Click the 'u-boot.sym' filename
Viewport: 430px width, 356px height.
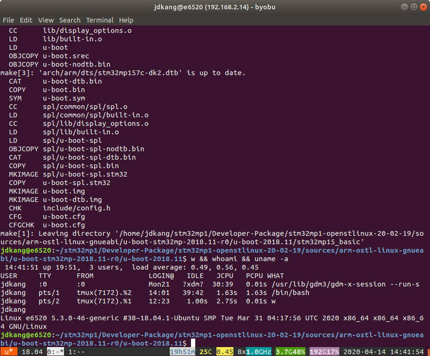pyautogui.click(x=64, y=98)
